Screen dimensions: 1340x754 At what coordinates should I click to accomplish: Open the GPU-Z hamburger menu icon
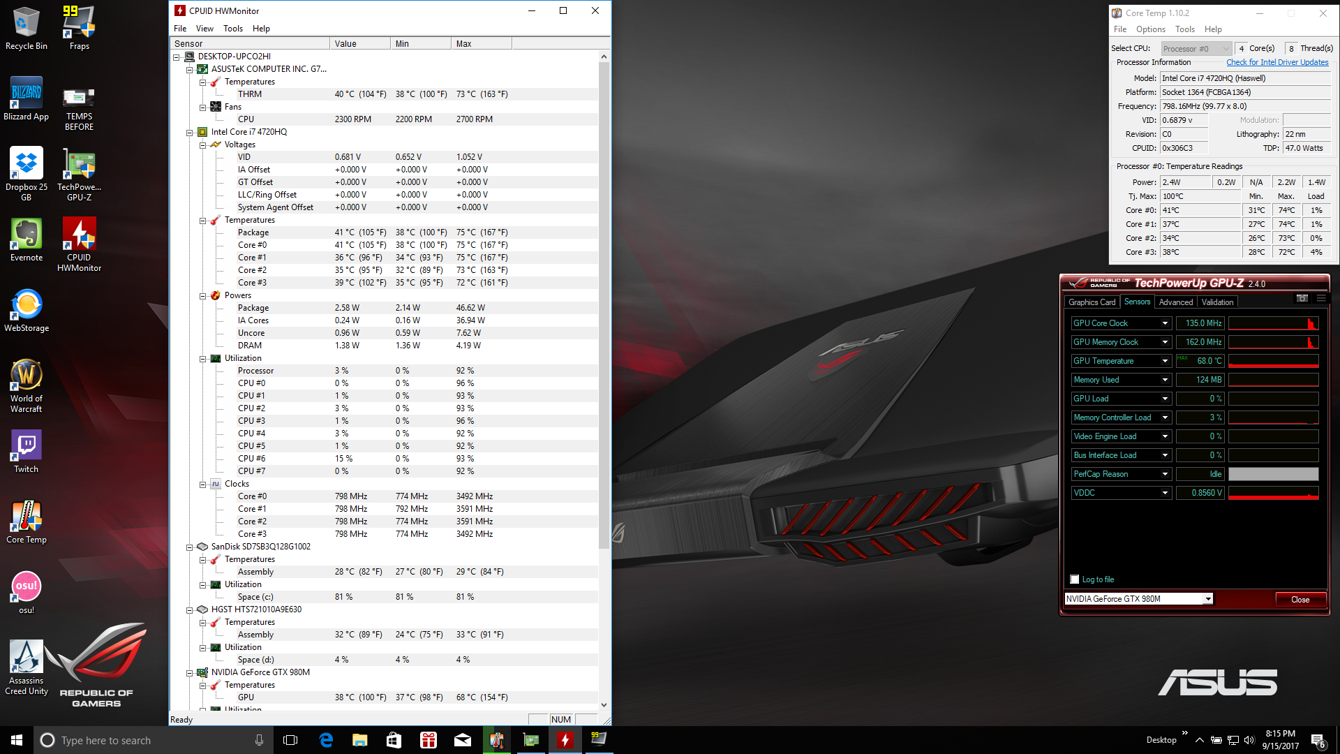point(1321,298)
